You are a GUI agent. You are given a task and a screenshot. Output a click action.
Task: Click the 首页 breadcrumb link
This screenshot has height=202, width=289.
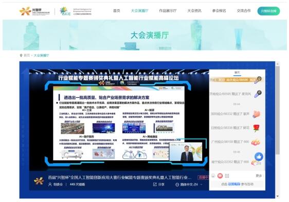[27, 55]
